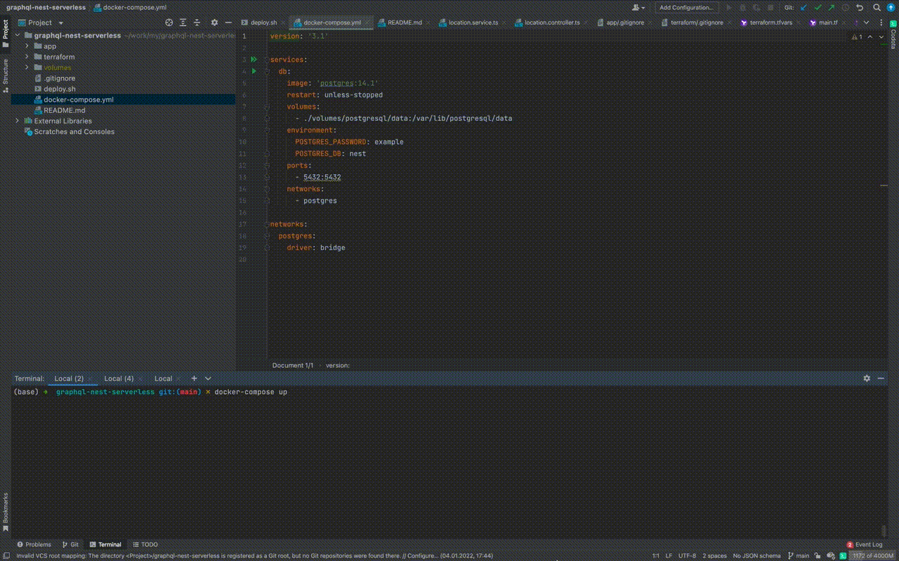The image size is (899, 561).
Task: Switch to the Local (4) terminal tab
Action: [119, 379]
